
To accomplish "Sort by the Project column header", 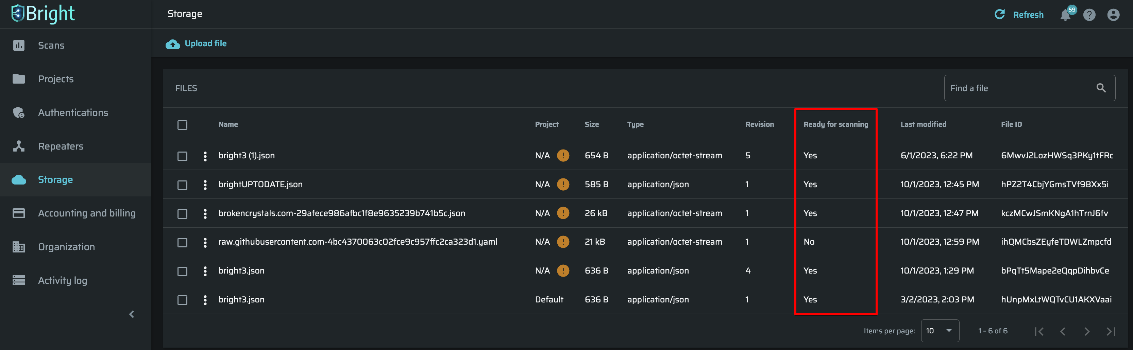I will 547,124.
